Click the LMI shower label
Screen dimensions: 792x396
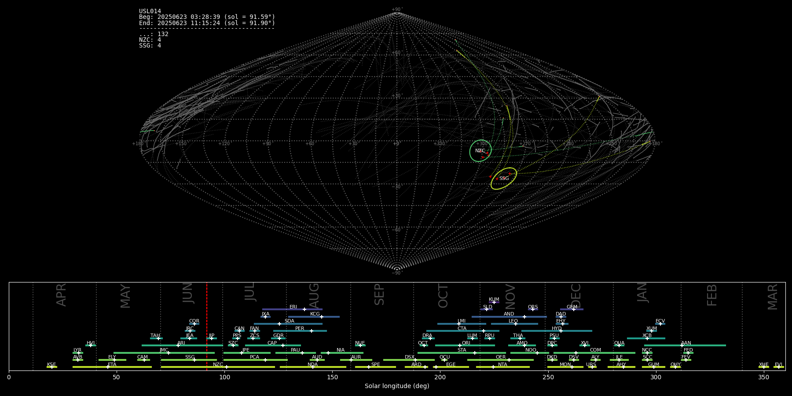(462, 321)
